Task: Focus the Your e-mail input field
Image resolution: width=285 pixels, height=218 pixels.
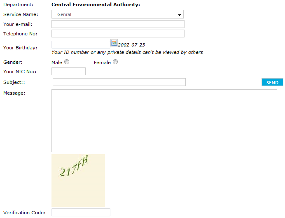Action: (x=118, y=24)
